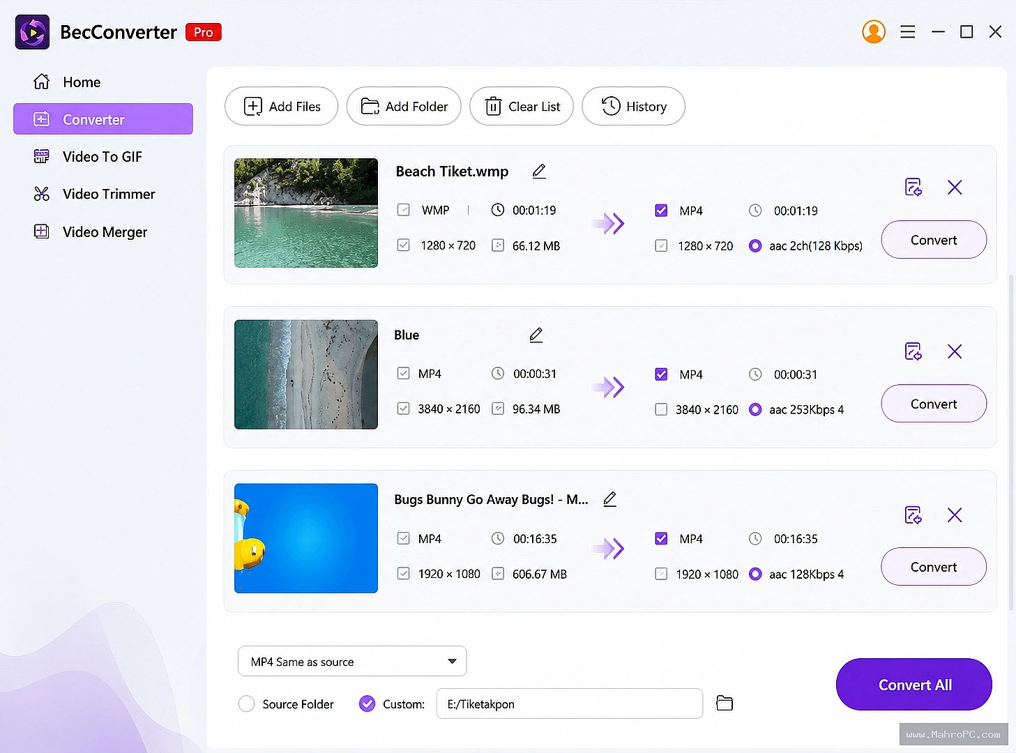1016x753 pixels.
Task: Click the output duration clock icon for Blue
Action: (x=755, y=374)
